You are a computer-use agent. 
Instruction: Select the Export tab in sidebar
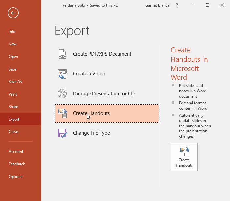pyautogui.click(x=20, y=119)
